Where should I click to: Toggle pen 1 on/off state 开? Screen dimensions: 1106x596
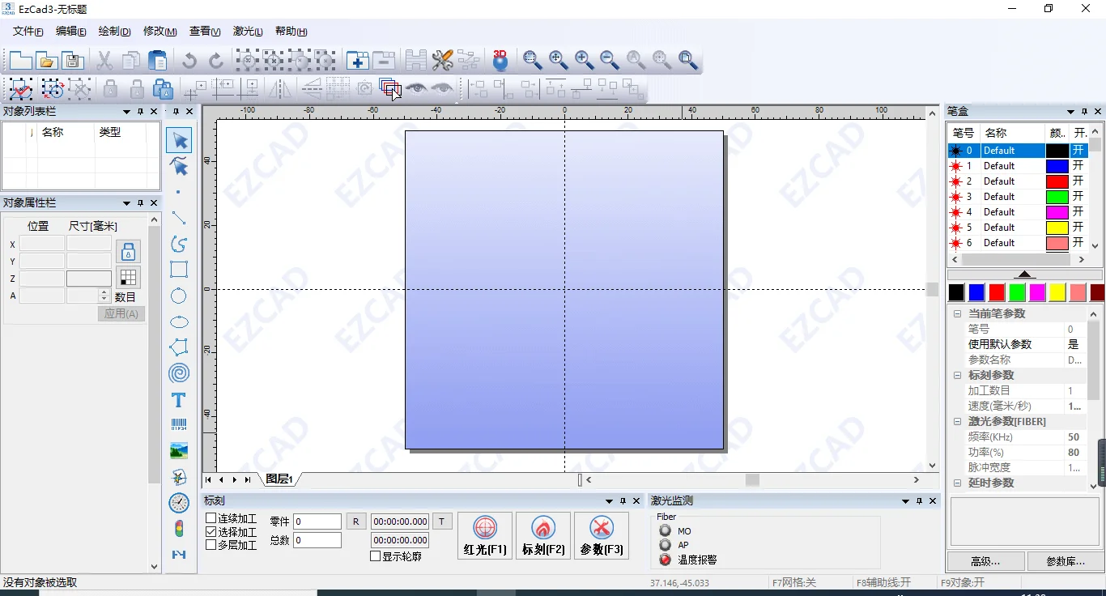pos(1078,166)
